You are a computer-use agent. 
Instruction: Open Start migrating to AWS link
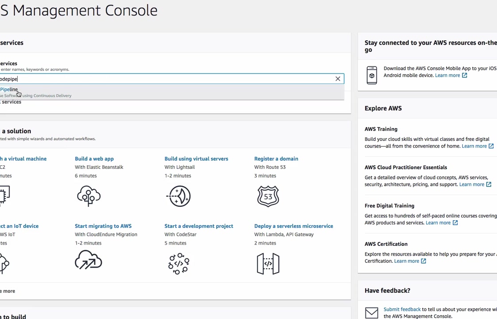click(103, 226)
